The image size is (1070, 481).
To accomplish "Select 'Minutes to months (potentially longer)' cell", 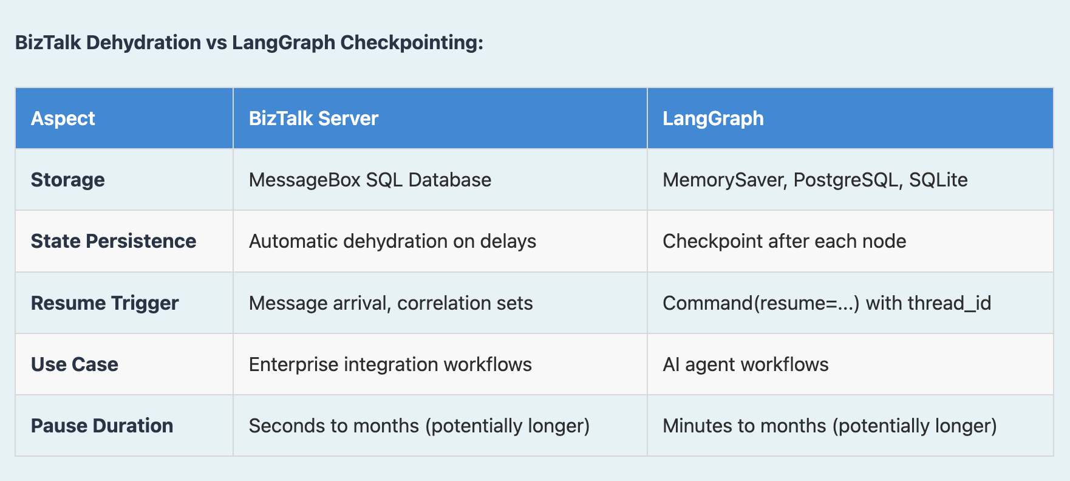I will tap(850, 425).
